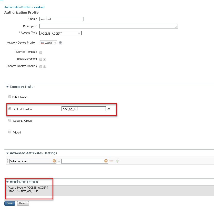The image size is (214, 216).
Task: Enable the Service Template checkbox
Action: click(41, 53)
